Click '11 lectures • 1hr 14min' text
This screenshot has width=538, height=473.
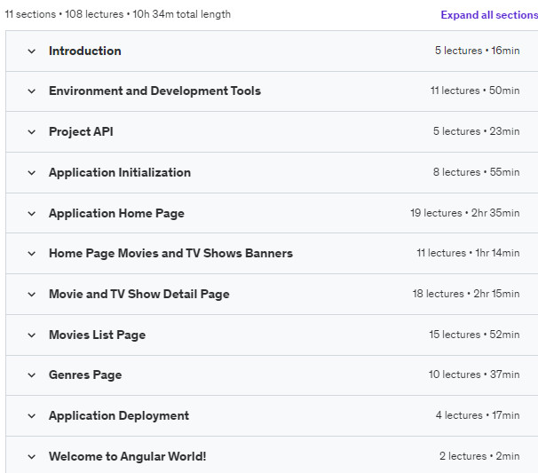pos(468,253)
